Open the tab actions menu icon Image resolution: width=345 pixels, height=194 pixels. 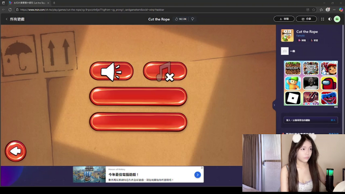[x=3, y=3]
